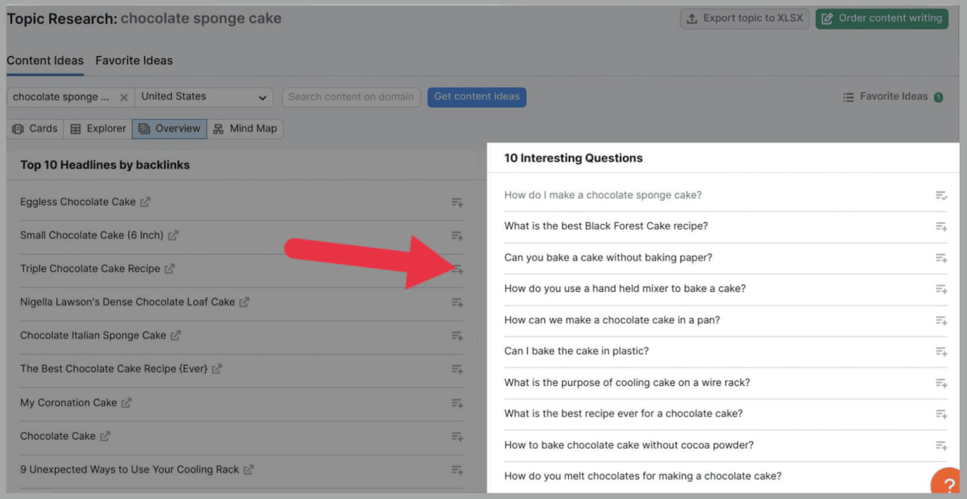Click the orange help question mark bubble
This screenshot has height=499, width=967.
tap(948, 483)
